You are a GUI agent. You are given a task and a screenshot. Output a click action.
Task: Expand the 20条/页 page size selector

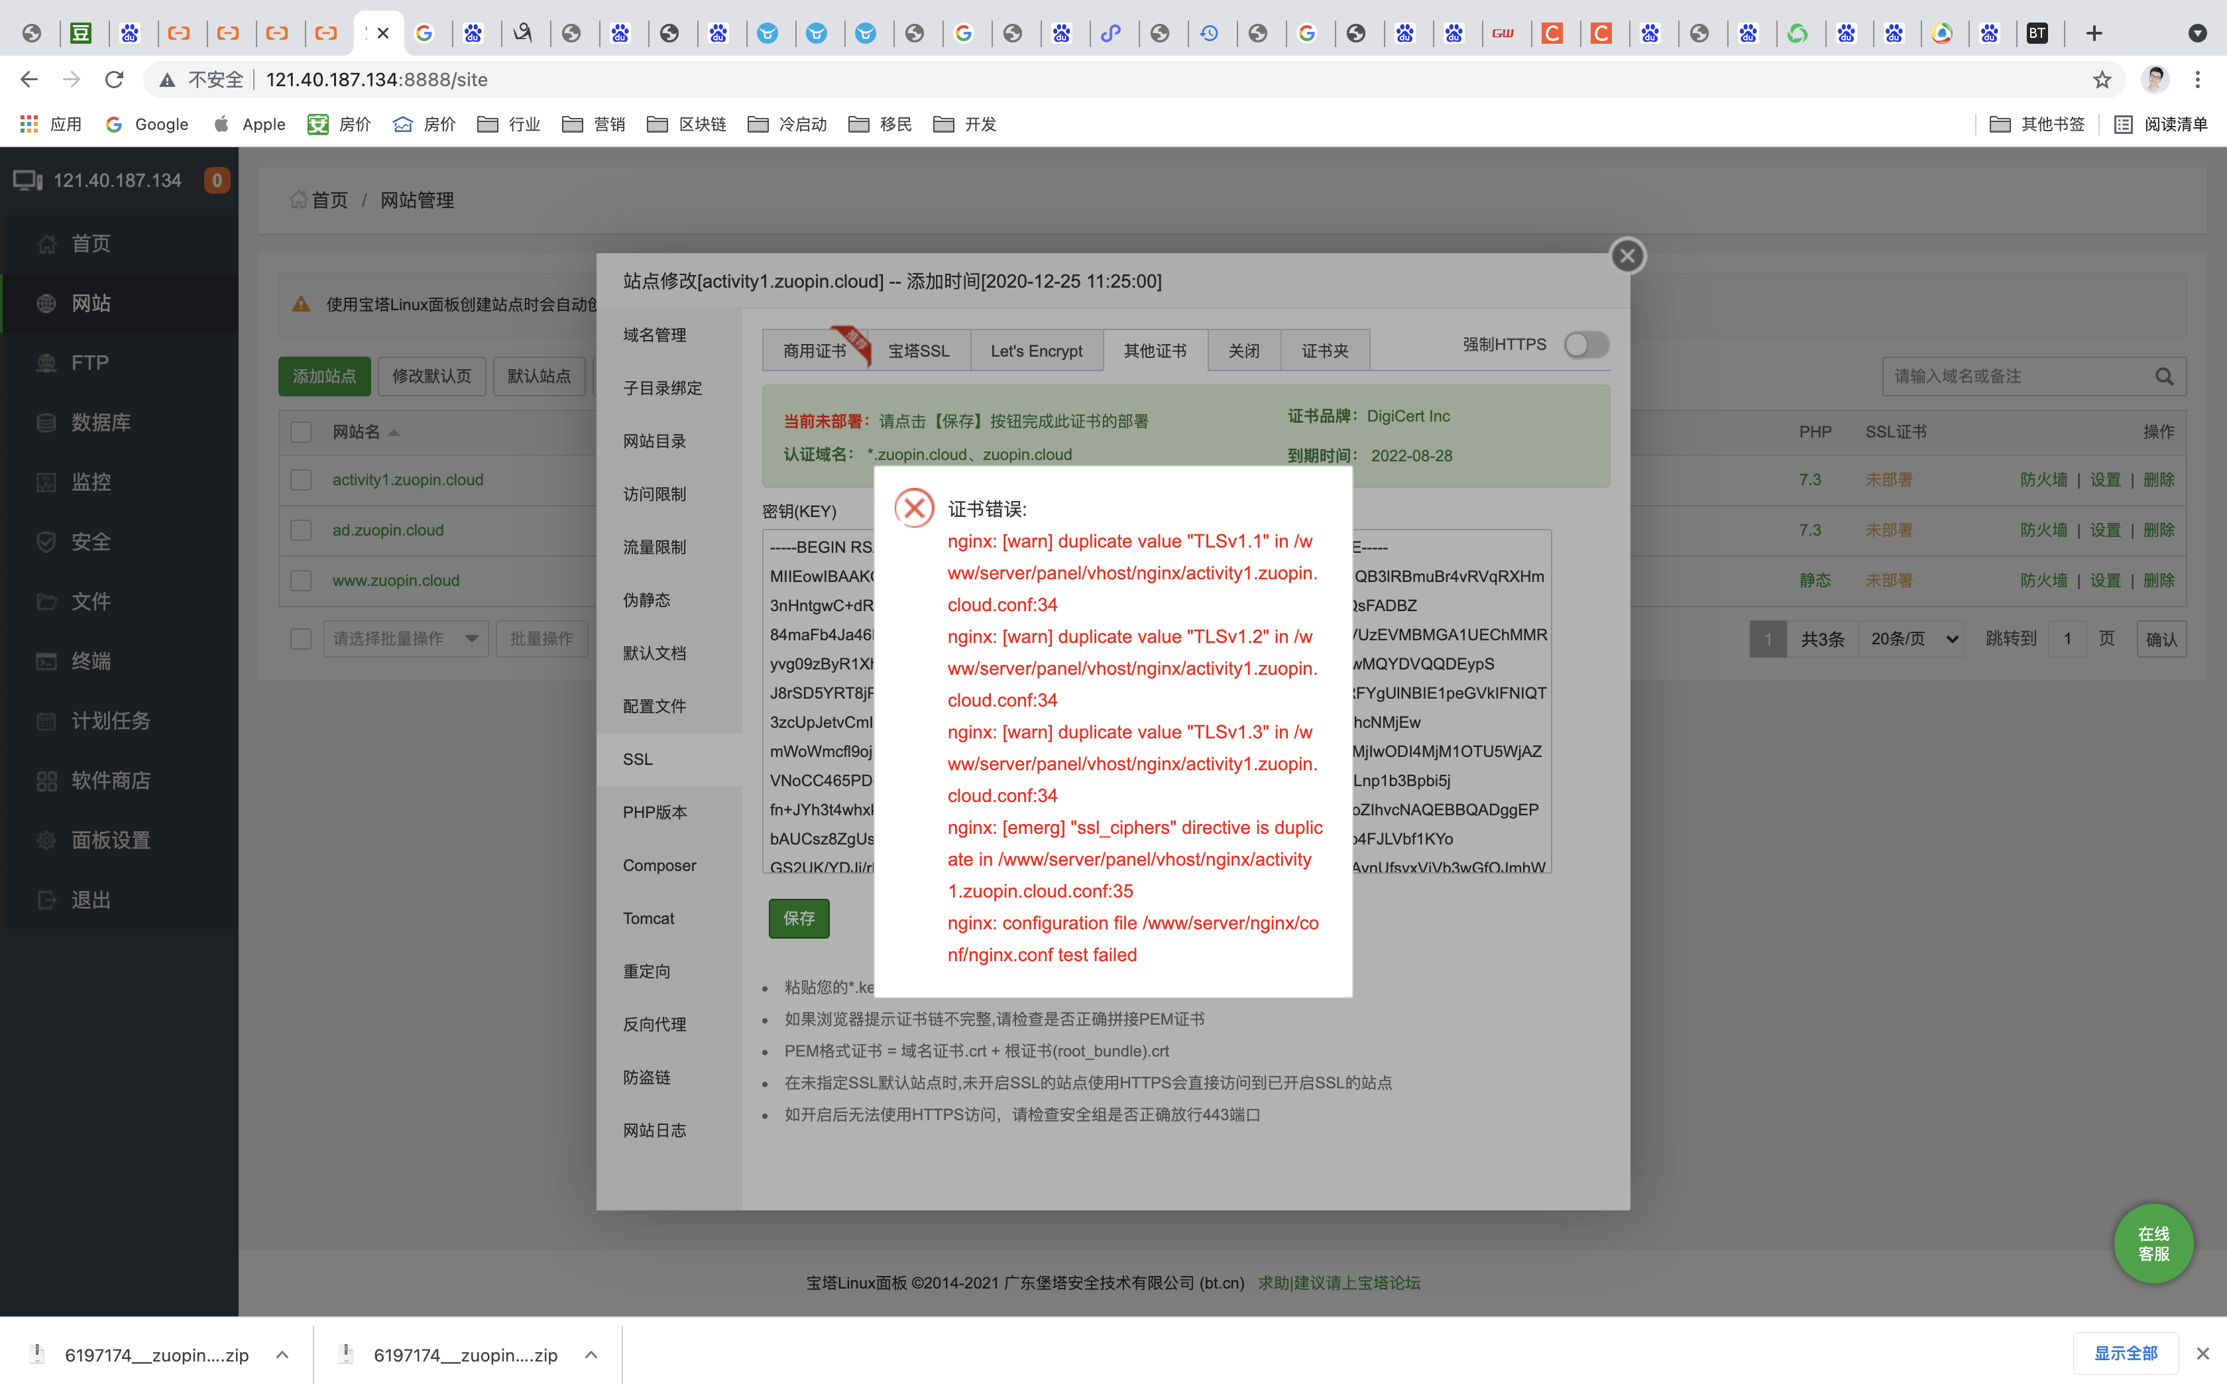point(1912,639)
